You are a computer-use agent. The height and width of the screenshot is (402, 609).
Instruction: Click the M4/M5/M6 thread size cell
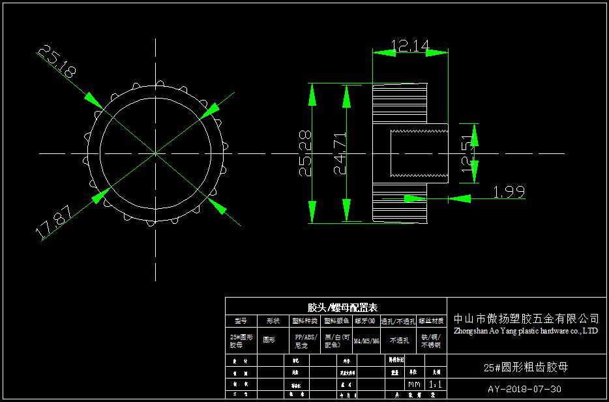[366, 341]
